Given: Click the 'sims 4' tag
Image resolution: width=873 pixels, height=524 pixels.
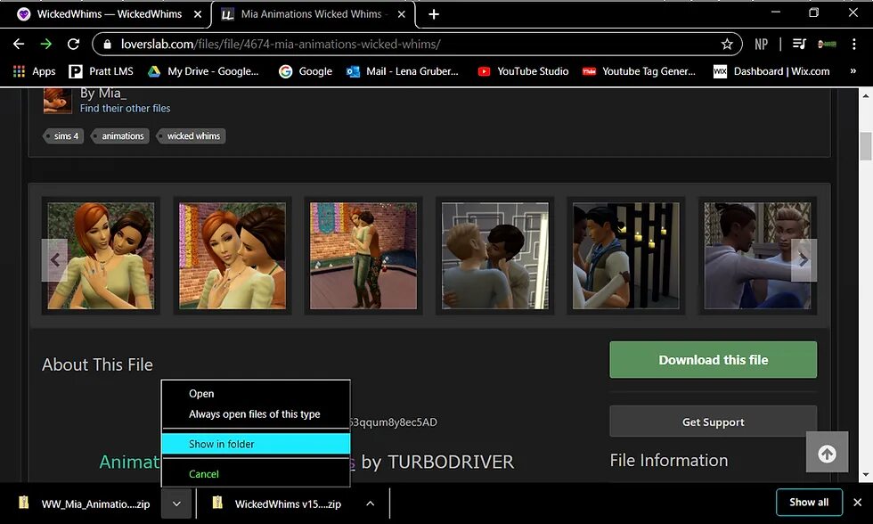Looking at the screenshot, I should point(63,135).
